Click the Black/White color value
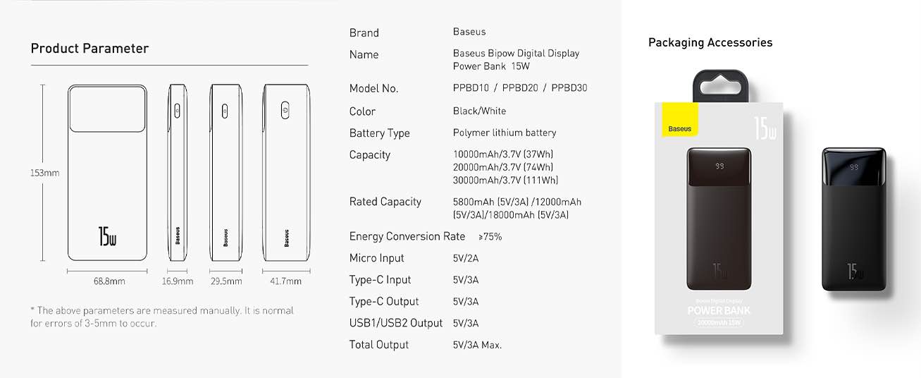921x378 pixels. [479, 111]
